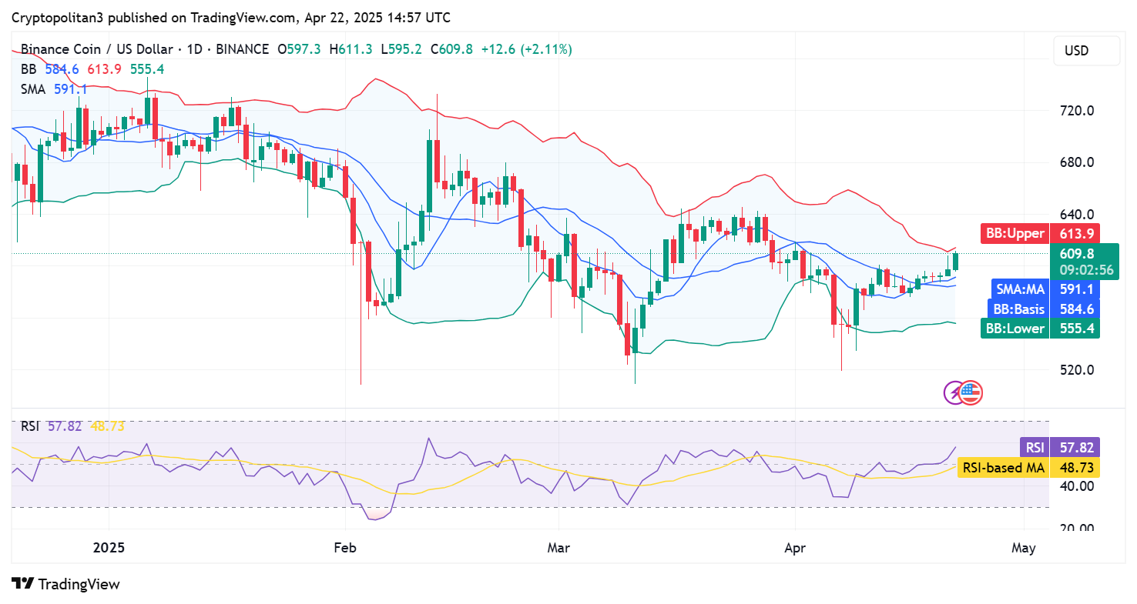Viewport: 1137px width, 604px height.
Task: Click the 520.0 price axis value
Action: [x=1077, y=370]
